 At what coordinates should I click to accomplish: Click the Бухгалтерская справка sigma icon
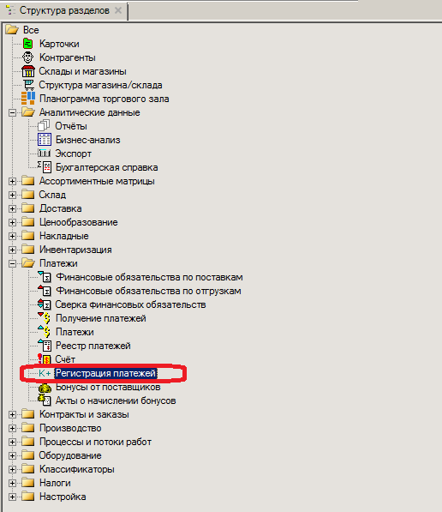click(45, 167)
